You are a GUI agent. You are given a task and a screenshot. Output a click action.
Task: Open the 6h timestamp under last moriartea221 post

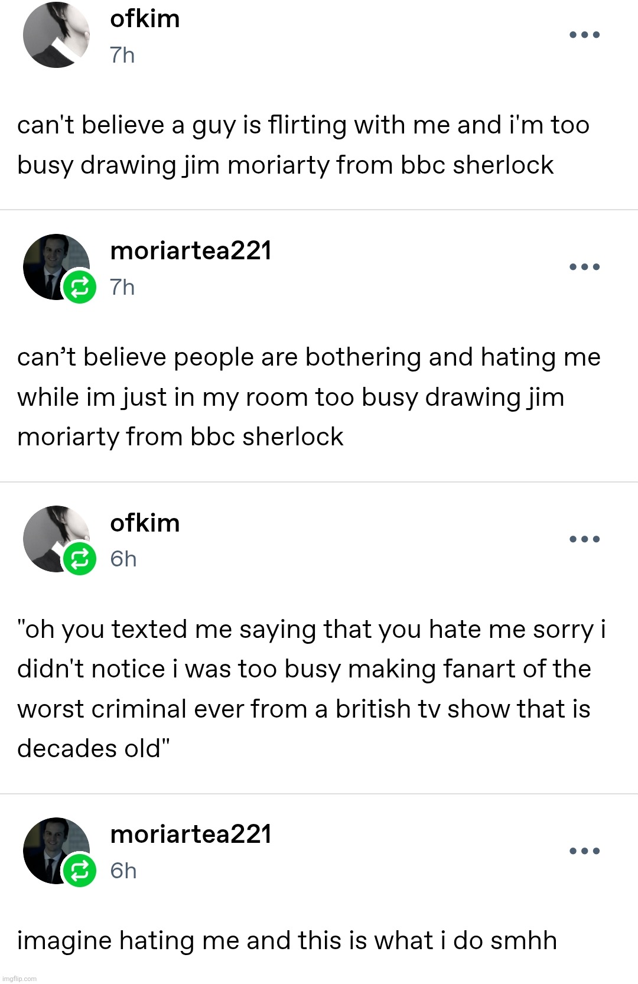point(123,871)
